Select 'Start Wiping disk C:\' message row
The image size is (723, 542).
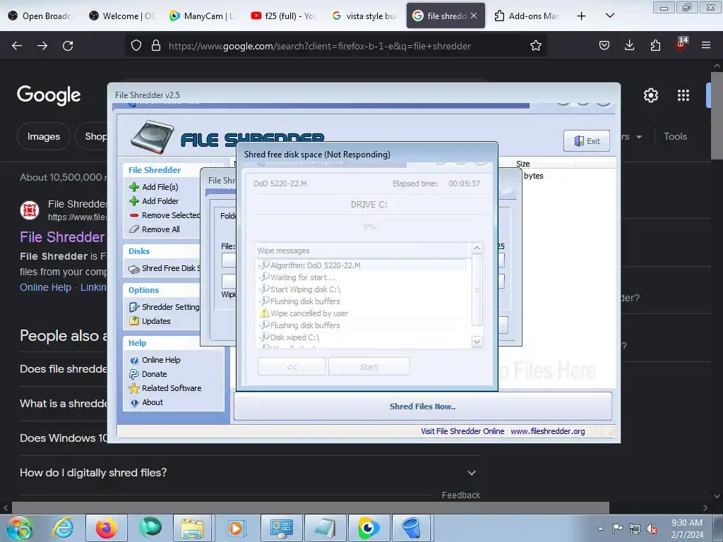click(361, 289)
